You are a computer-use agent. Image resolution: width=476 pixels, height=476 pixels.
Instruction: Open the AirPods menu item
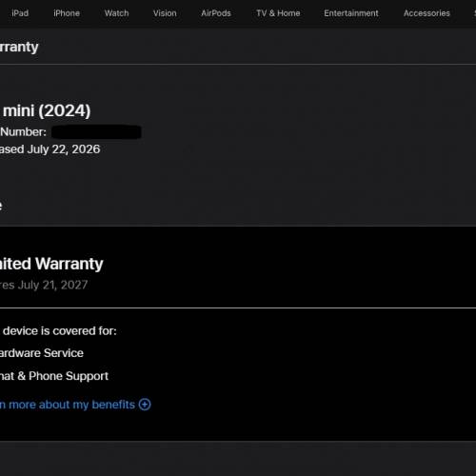pyautogui.click(x=216, y=13)
